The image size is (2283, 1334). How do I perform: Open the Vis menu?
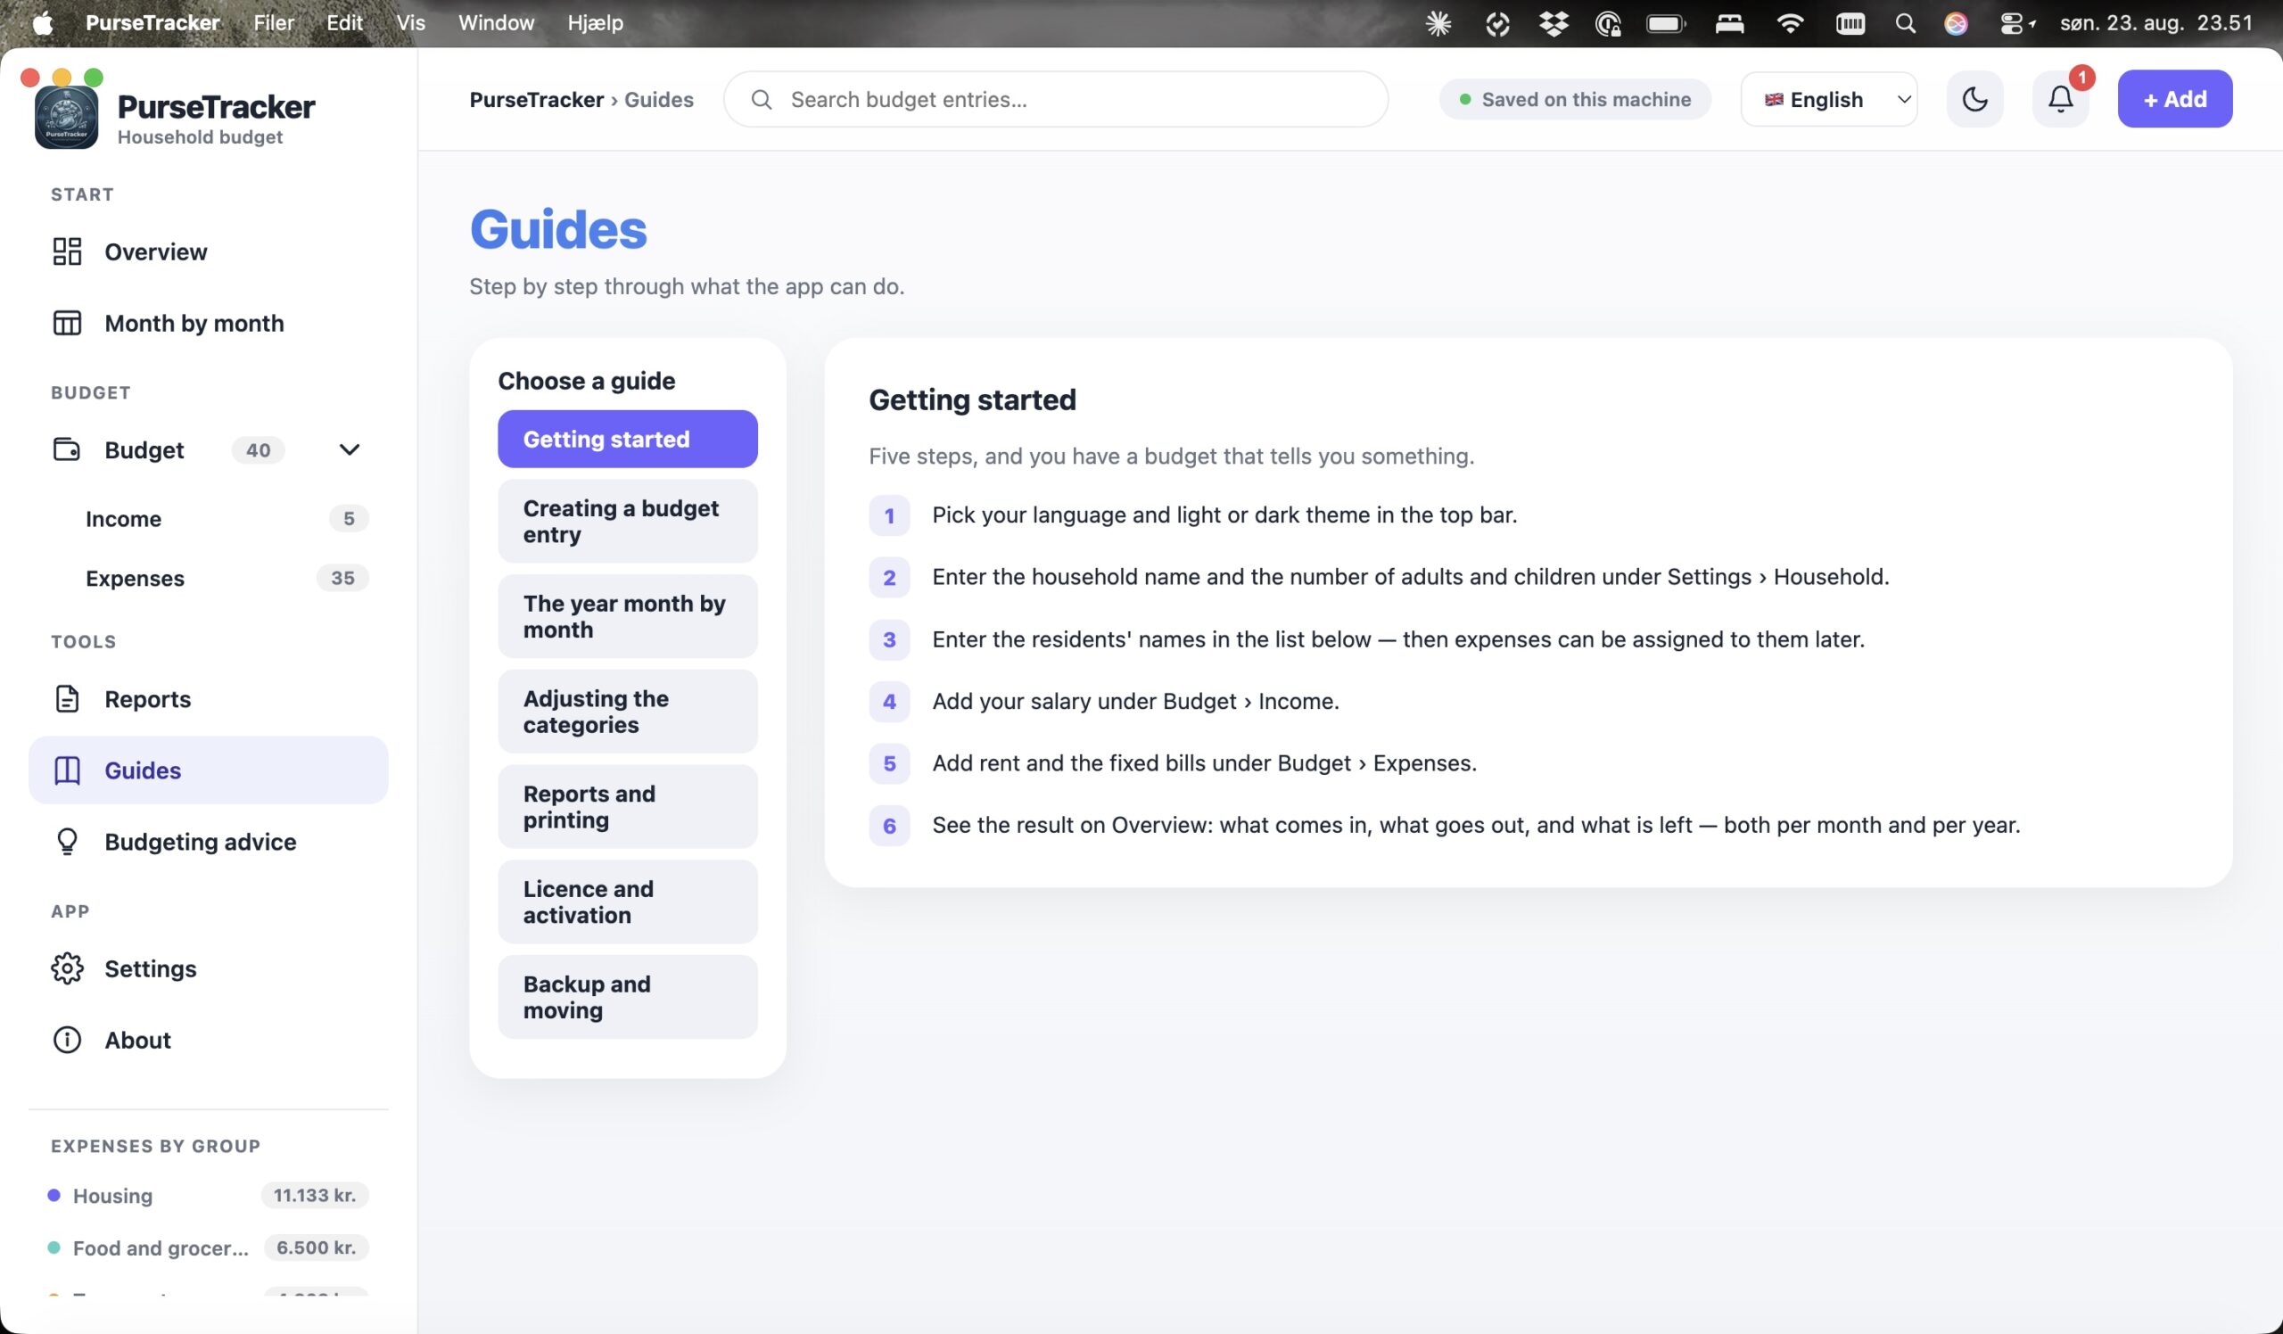pos(410,22)
